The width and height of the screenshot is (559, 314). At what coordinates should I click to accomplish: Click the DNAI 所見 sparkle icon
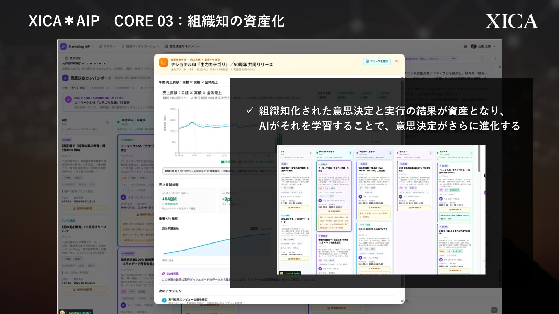click(163, 274)
